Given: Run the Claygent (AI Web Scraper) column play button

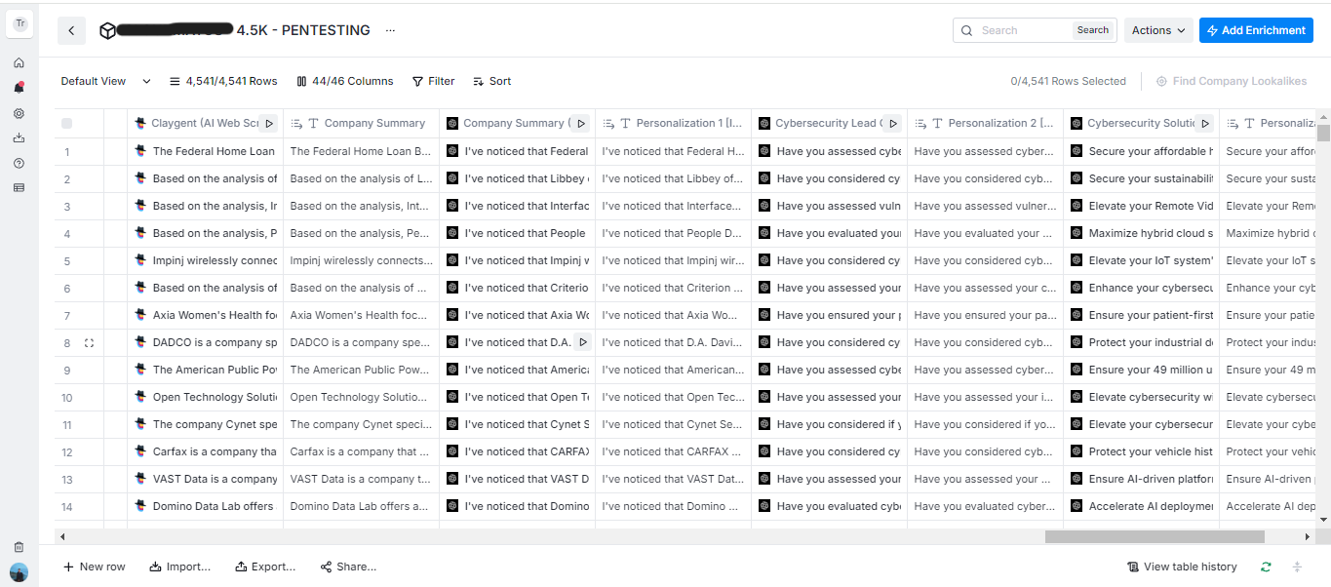Looking at the screenshot, I should click(x=268, y=123).
